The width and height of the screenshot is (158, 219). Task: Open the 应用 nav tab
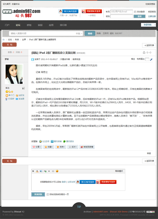tap(51, 25)
